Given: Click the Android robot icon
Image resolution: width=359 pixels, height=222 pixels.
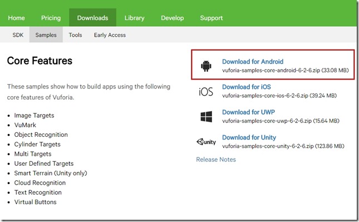Looking at the screenshot, I should tap(206, 66).
